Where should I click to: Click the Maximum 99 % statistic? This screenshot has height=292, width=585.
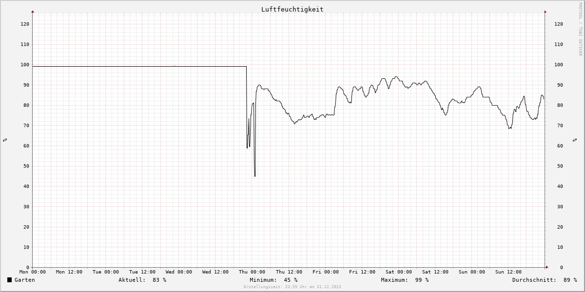click(x=405, y=280)
